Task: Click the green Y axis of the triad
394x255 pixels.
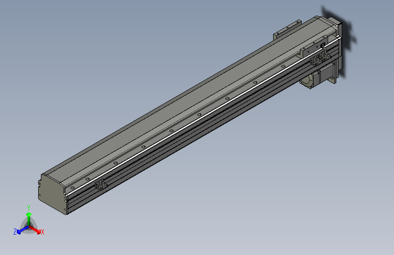Action: click(x=29, y=217)
